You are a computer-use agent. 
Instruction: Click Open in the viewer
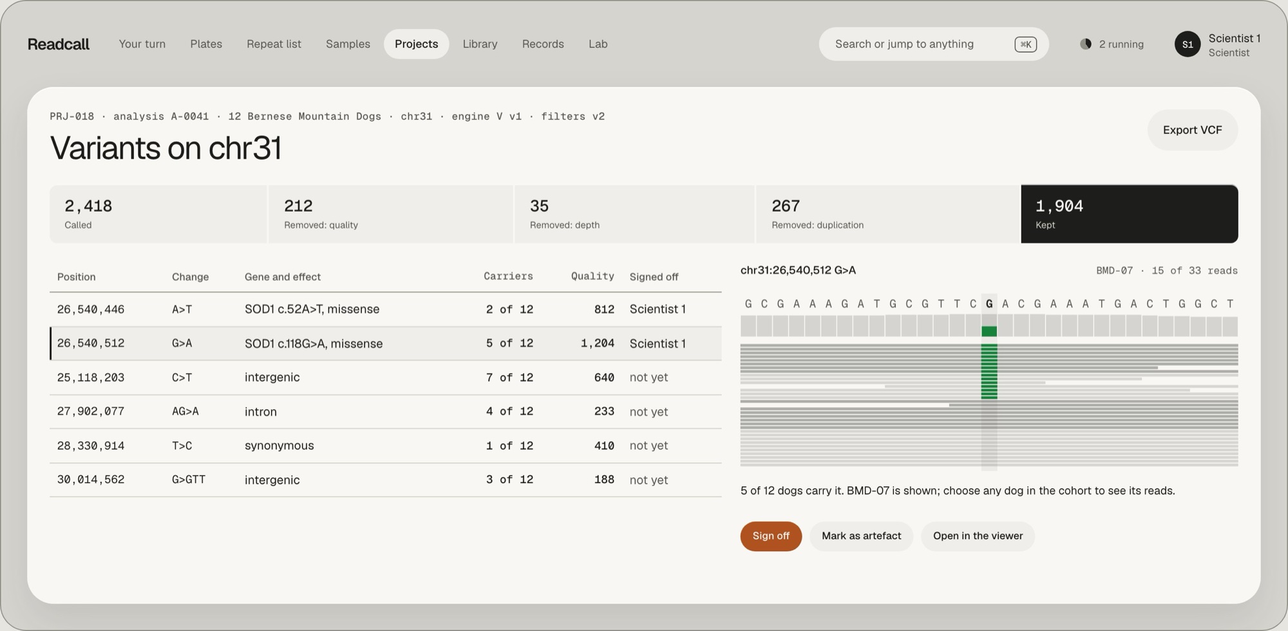[978, 536]
